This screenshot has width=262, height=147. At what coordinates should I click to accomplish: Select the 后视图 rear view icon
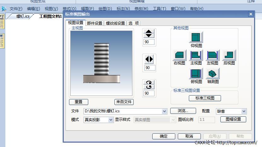click(x=229, y=55)
